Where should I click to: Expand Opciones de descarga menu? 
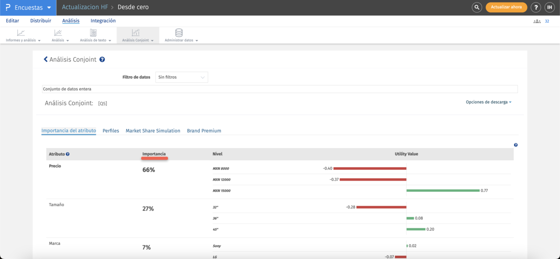(x=488, y=102)
